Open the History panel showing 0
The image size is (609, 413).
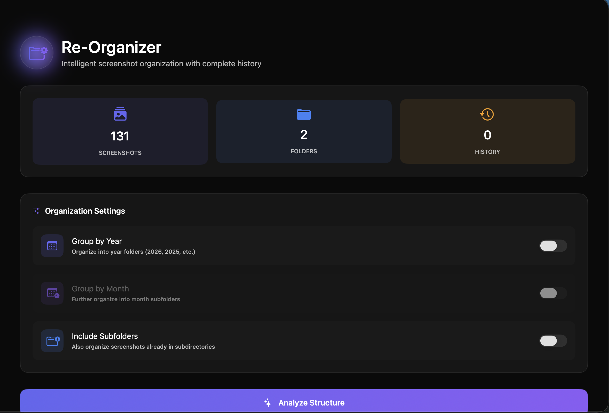point(487,131)
